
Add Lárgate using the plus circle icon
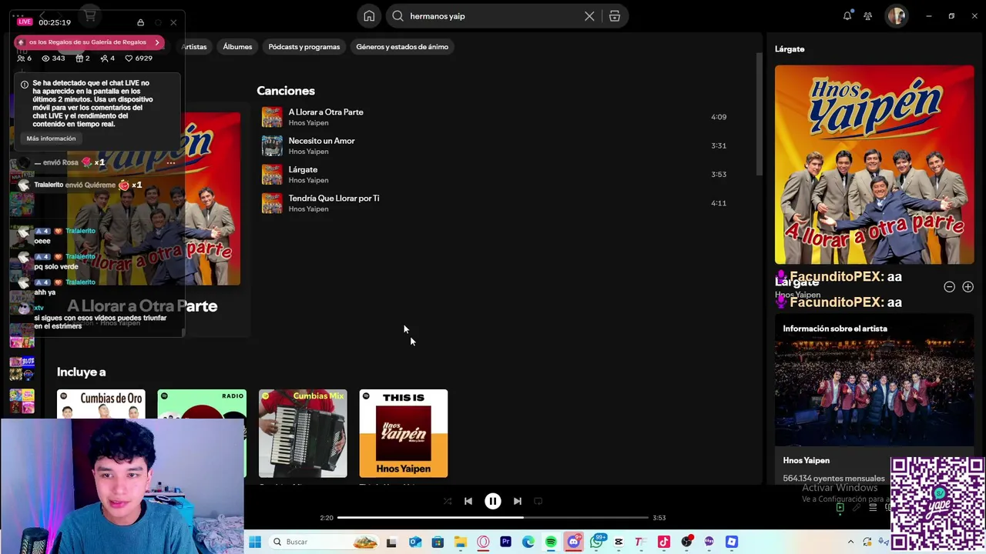(968, 287)
